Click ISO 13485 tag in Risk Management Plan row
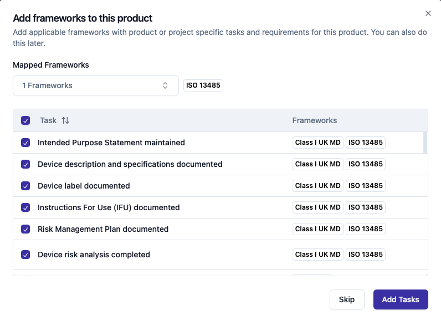This screenshot has width=441, height=320. point(365,229)
